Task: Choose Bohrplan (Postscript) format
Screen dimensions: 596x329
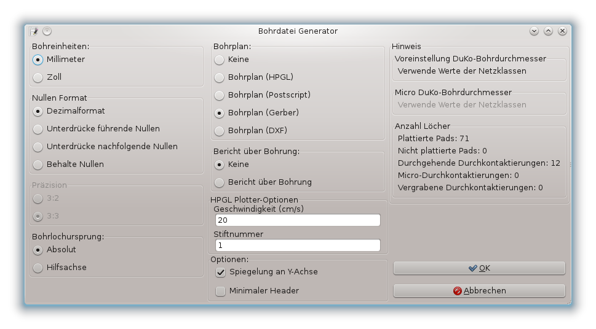Action: pos(262,95)
